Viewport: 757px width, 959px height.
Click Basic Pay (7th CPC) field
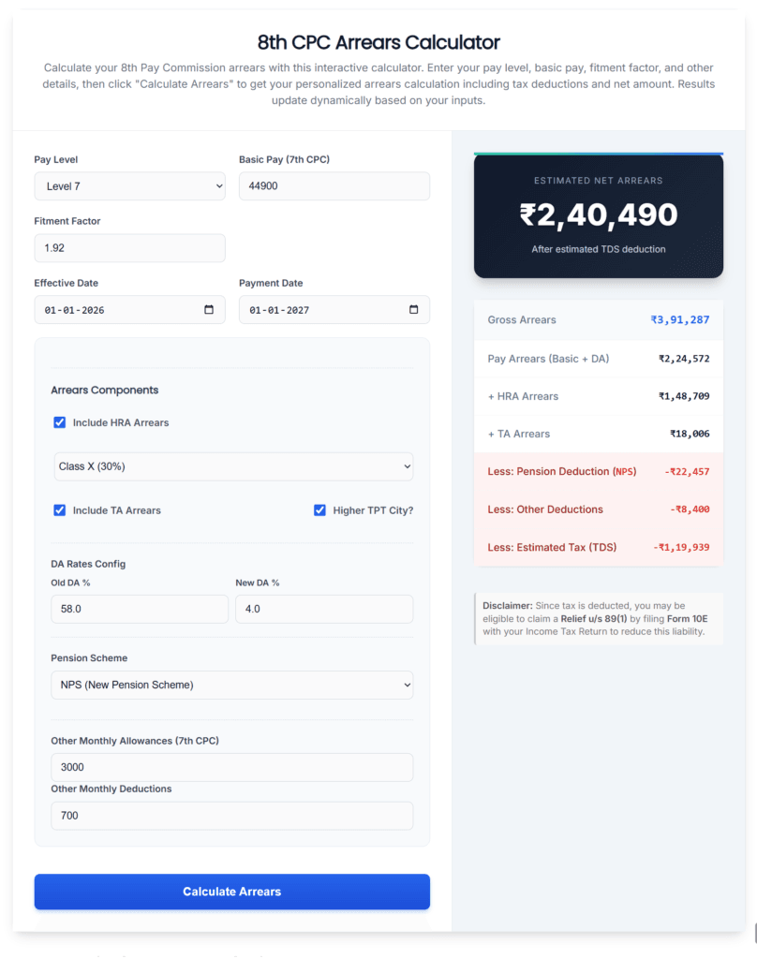tap(334, 186)
